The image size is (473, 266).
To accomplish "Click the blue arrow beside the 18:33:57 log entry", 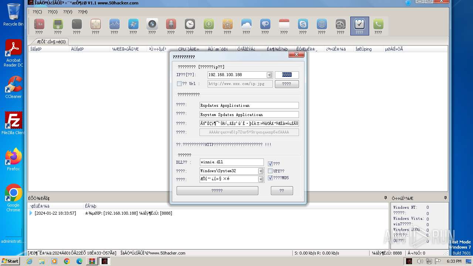I will (x=31, y=213).
